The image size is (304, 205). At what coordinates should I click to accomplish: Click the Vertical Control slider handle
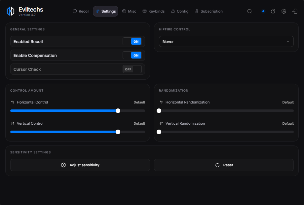pos(118,132)
